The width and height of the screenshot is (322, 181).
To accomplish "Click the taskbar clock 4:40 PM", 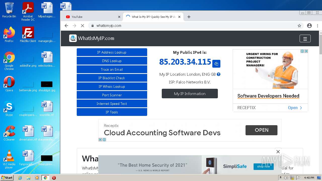I will pyautogui.click(x=309, y=178).
